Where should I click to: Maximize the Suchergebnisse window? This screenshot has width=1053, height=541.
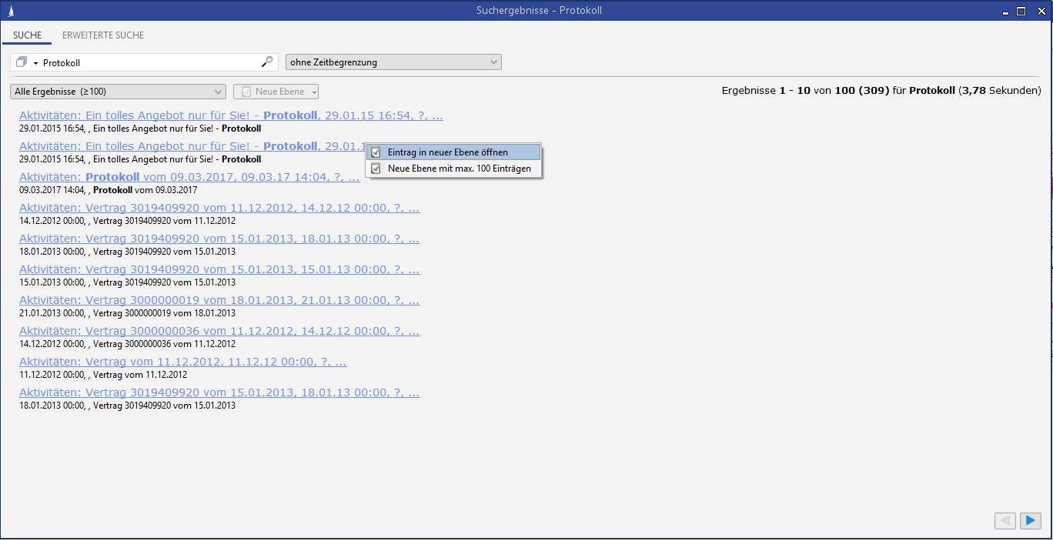[x=1021, y=11]
